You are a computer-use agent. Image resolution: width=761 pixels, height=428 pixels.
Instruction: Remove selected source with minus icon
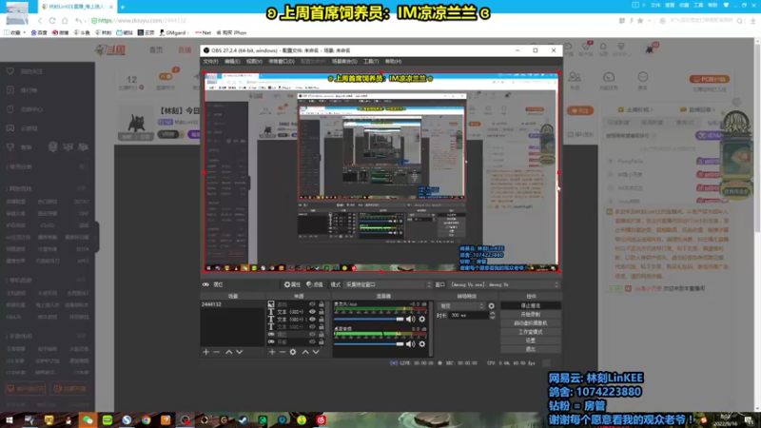[283, 352]
